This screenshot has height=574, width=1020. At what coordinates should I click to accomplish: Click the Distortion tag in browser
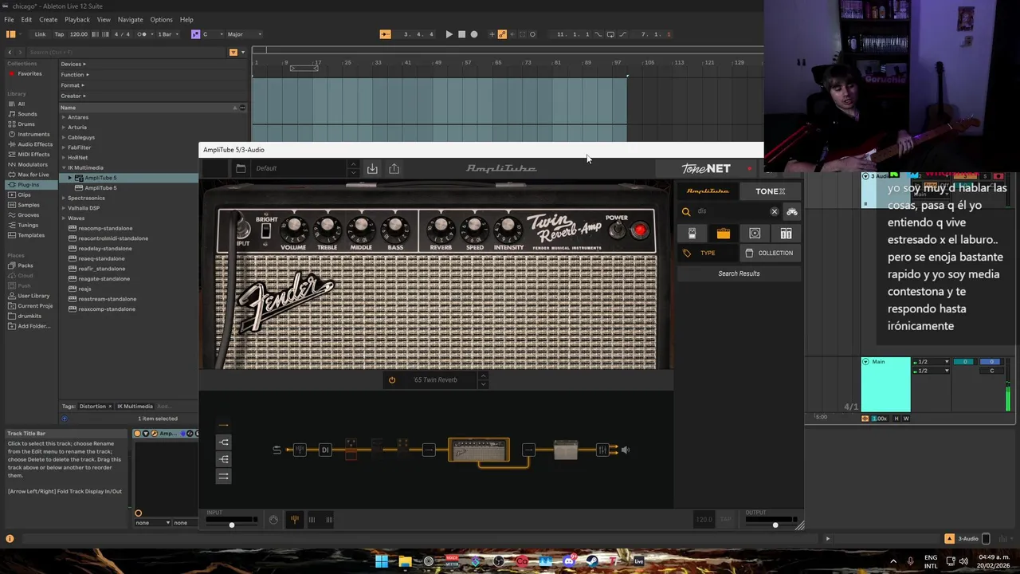[x=92, y=407]
